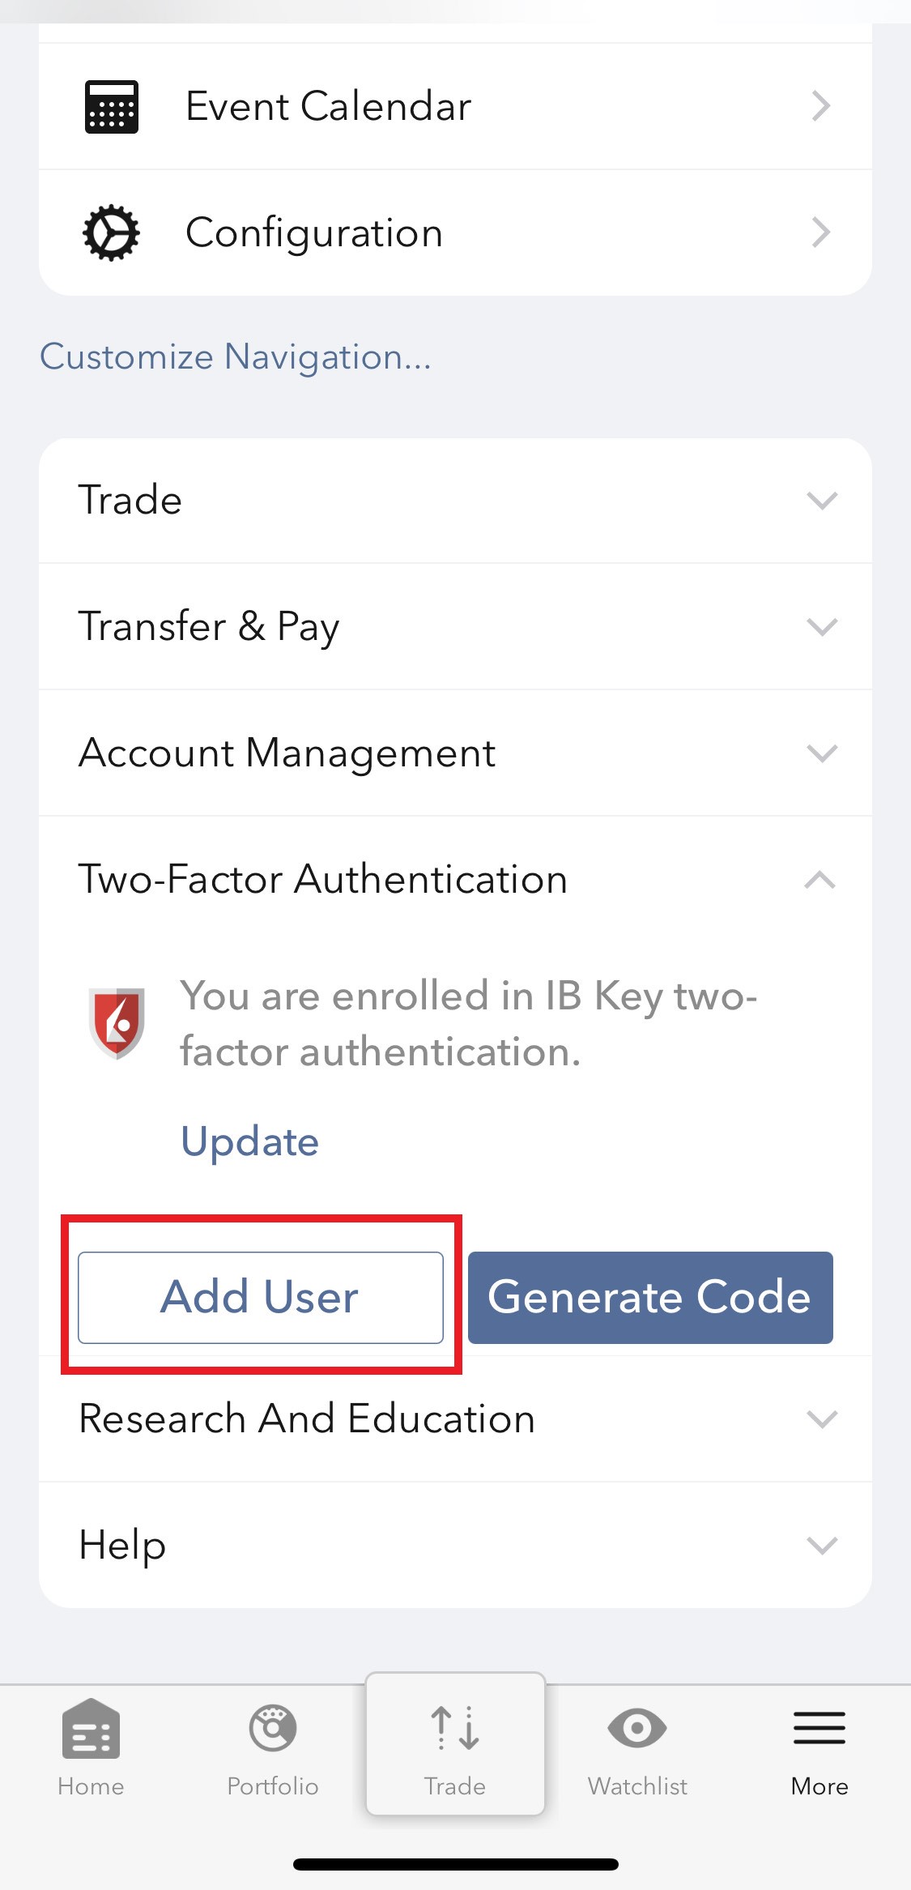
Task: Expand the Help section
Action: [455, 1545]
